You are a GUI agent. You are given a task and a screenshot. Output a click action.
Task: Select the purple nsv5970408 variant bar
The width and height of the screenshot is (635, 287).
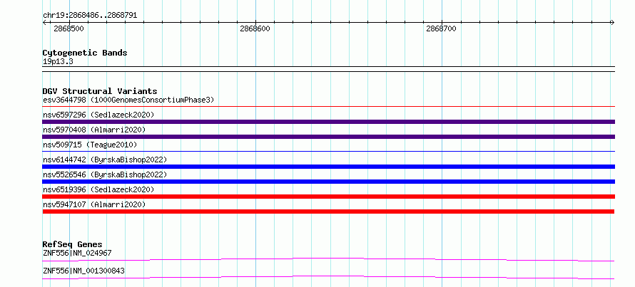(328, 137)
